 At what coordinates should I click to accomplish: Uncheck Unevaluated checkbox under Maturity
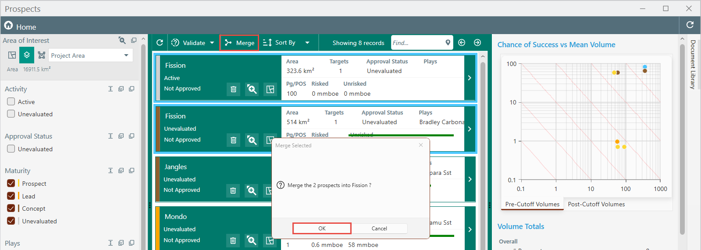click(x=11, y=221)
